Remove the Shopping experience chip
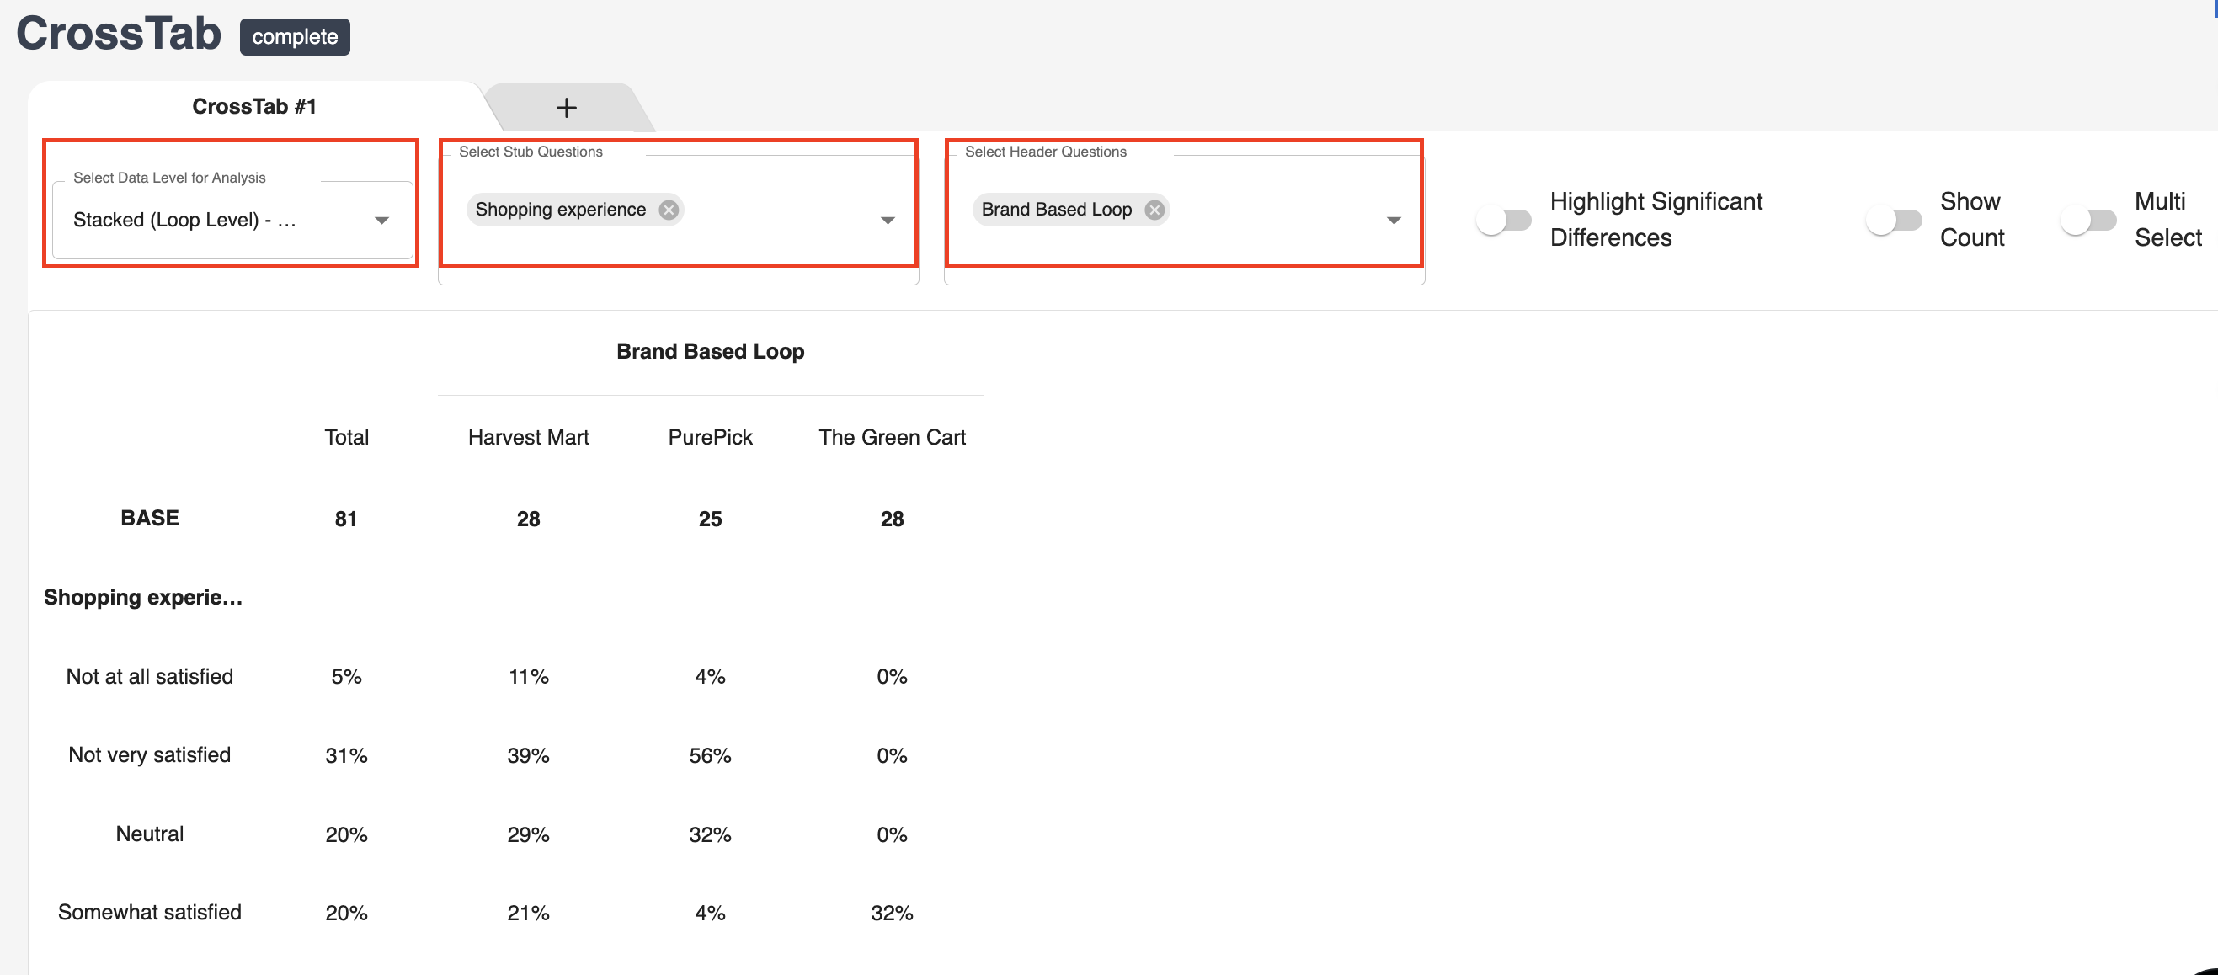Image resolution: width=2218 pixels, height=975 pixels. click(668, 210)
